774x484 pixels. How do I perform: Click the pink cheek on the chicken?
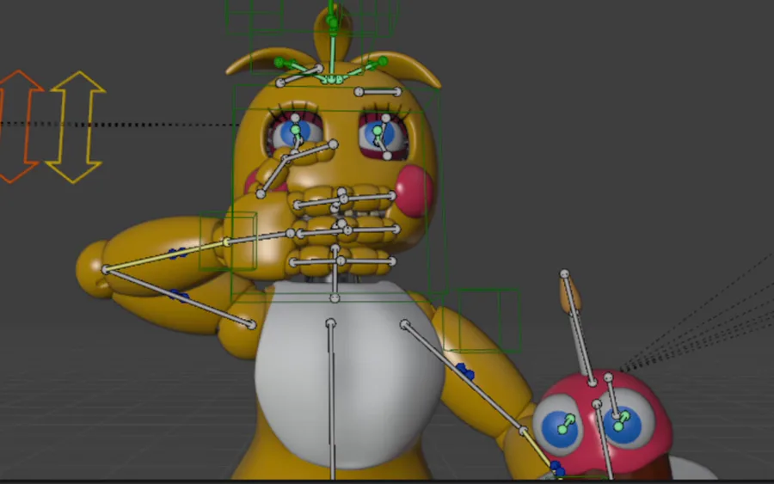point(414,191)
